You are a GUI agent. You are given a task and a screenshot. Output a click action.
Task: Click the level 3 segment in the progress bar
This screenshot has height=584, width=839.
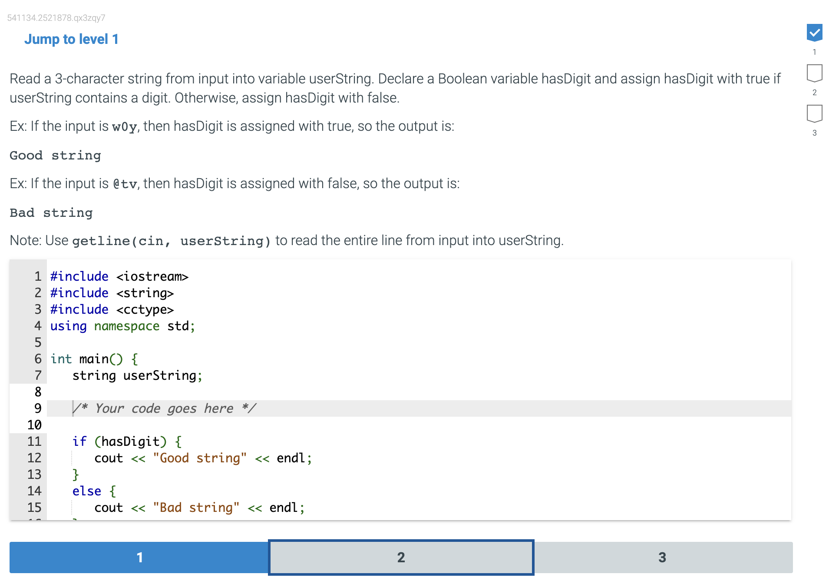pyautogui.click(x=662, y=557)
